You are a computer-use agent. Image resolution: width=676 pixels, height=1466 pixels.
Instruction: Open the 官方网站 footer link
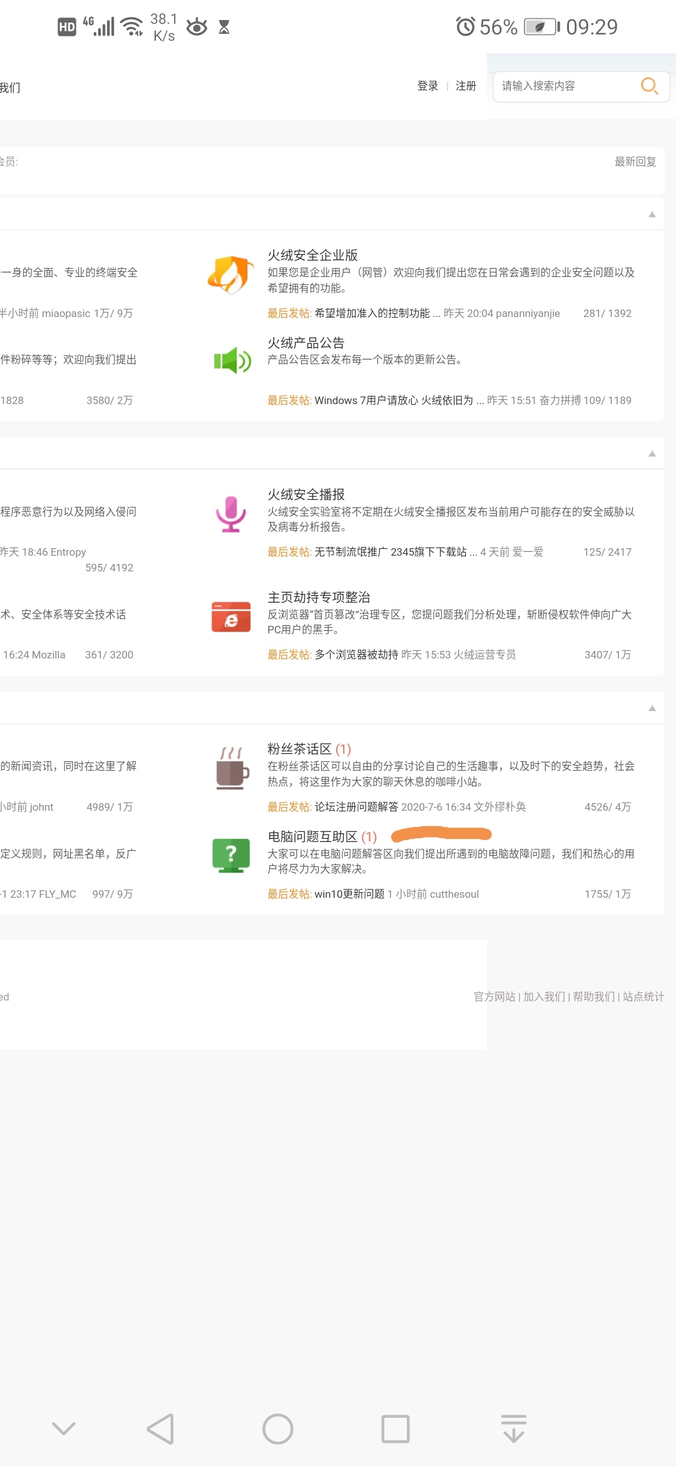coord(494,997)
